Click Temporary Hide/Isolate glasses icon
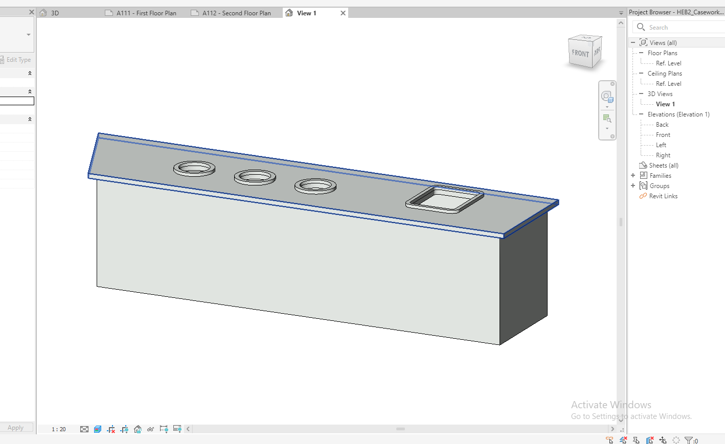725x444 pixels. (x=150, y=429)
